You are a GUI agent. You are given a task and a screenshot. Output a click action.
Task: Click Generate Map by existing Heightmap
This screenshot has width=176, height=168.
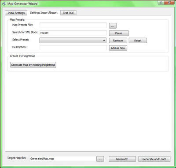coord(33,65)
